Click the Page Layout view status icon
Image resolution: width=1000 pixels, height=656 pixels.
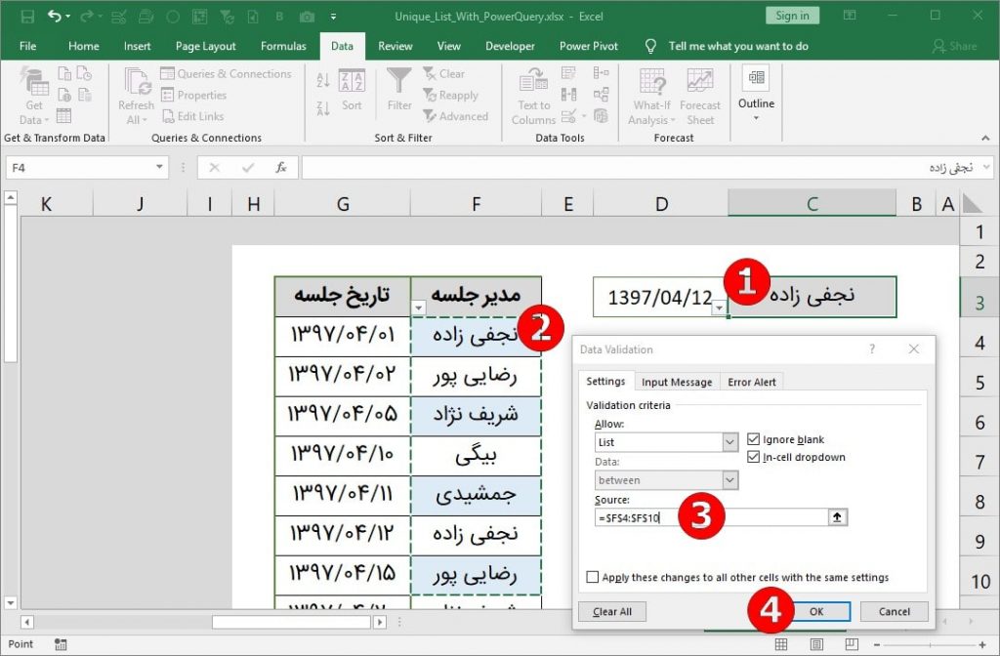point(816,644)
